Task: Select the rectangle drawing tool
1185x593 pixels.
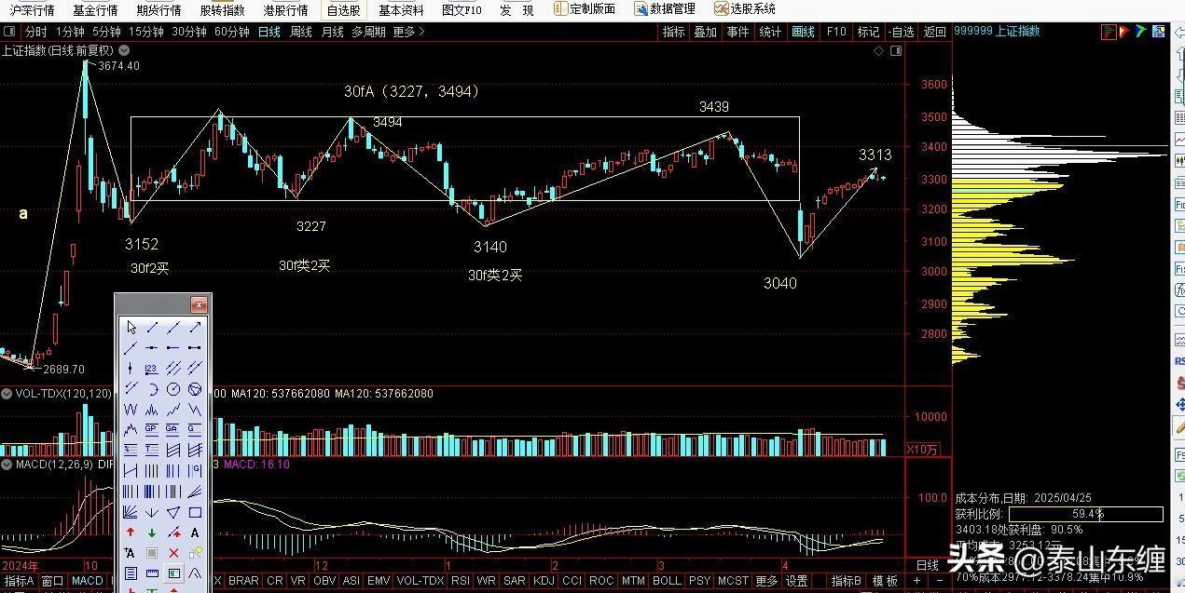Action: (x=195, y=512)
